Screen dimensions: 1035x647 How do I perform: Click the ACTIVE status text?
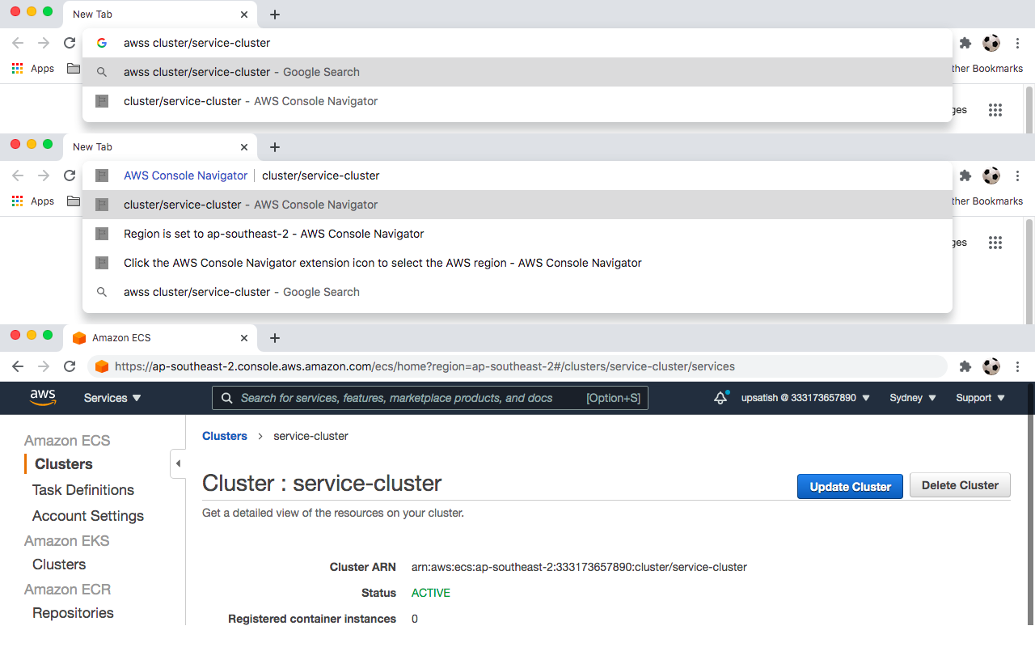tap(431, 593)
